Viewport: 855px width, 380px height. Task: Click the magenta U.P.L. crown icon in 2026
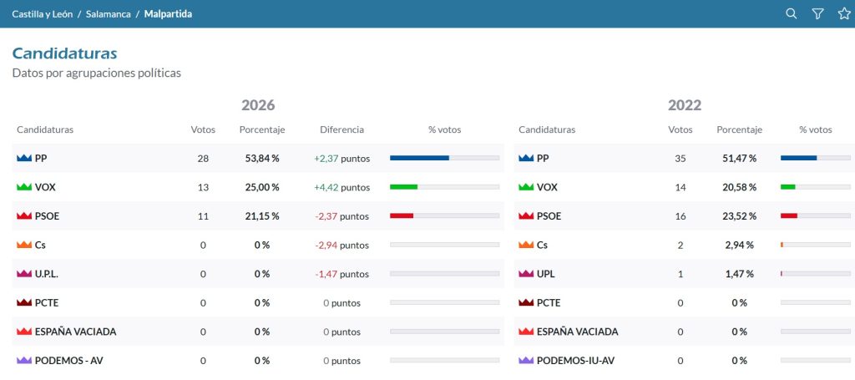pyautogui.click(x=24, y=274)
